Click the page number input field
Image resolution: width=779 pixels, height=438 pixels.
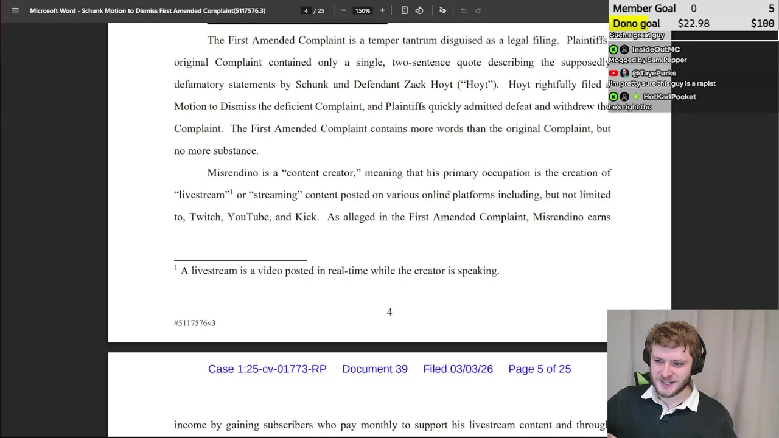[306, 10]
